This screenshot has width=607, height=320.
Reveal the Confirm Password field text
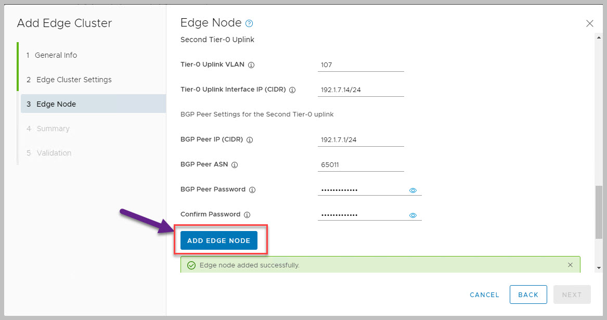coord(413,215)
